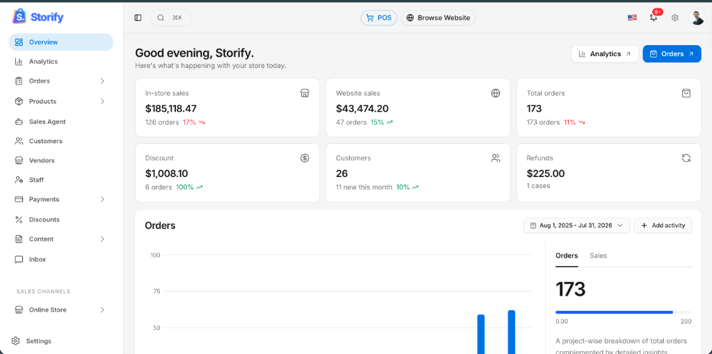
Task: Click the Storify logo
Action: (38, 17)
